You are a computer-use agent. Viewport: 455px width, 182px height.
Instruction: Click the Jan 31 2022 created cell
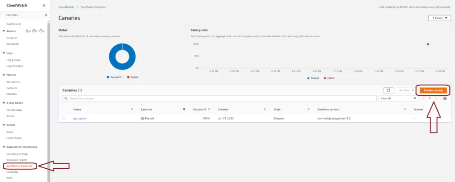226,118
